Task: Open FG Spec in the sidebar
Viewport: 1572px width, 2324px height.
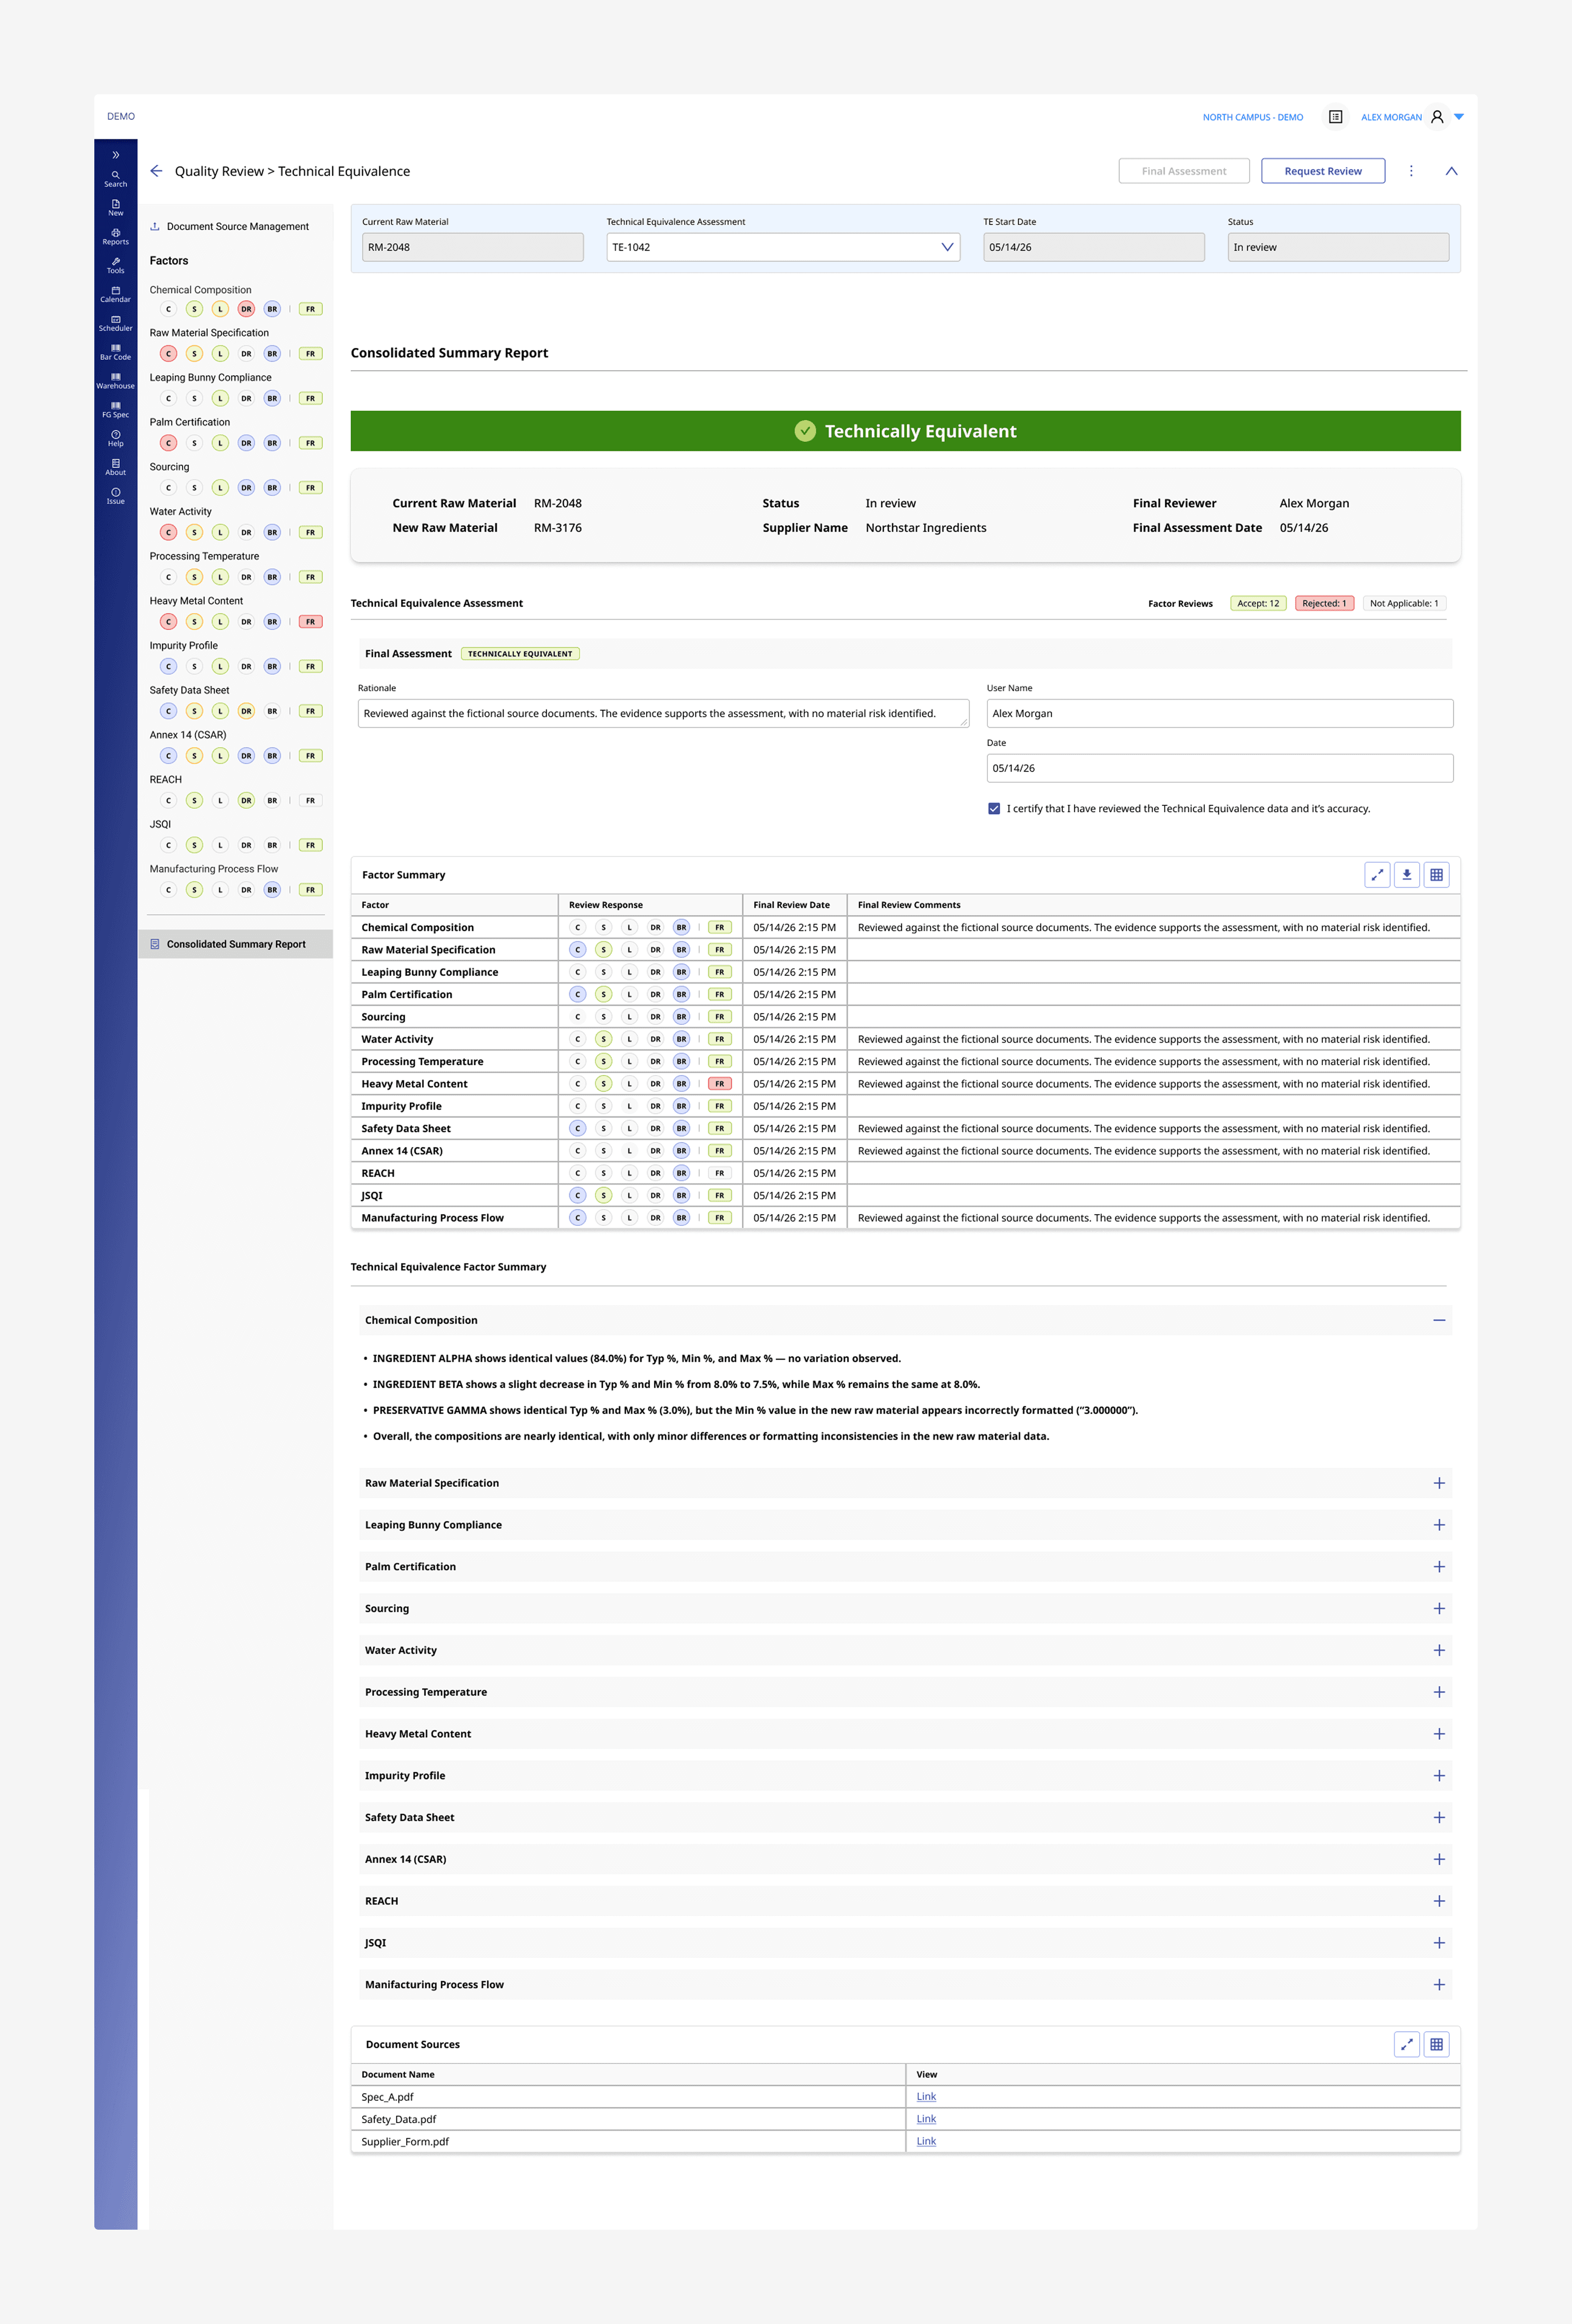Action: (x=115, y=410)
